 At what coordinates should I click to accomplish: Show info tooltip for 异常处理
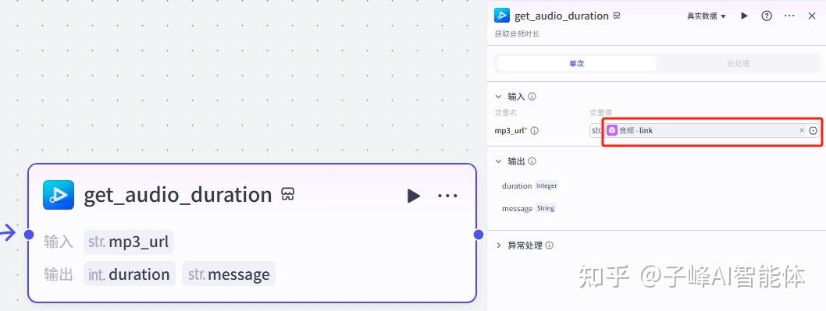click(x=550, y=246)
